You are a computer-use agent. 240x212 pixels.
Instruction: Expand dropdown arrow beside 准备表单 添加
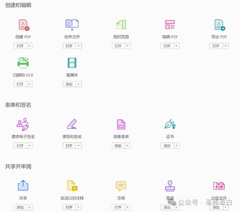pyautogui.click(x=128, y=145)
